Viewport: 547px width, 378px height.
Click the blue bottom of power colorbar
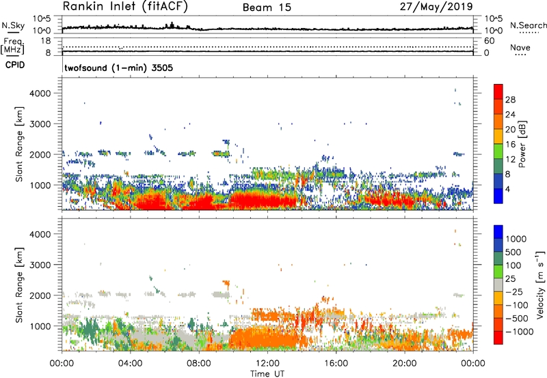tap(498, 196)
